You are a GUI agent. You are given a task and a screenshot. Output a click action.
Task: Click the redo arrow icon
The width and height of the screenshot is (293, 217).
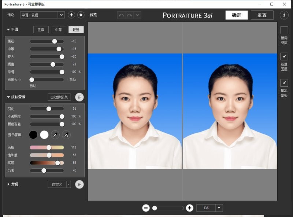coord(129,15)
